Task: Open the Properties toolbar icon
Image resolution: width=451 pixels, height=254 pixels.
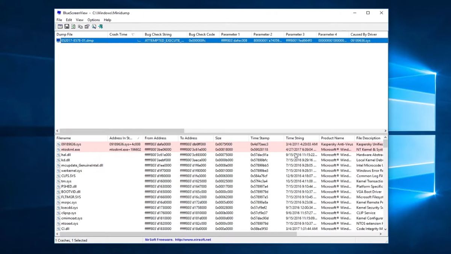Action: point(87,27)
